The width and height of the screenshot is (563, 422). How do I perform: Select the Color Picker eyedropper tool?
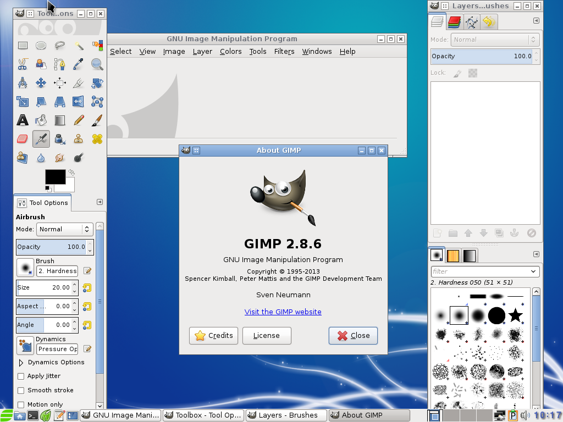point(79,64)
